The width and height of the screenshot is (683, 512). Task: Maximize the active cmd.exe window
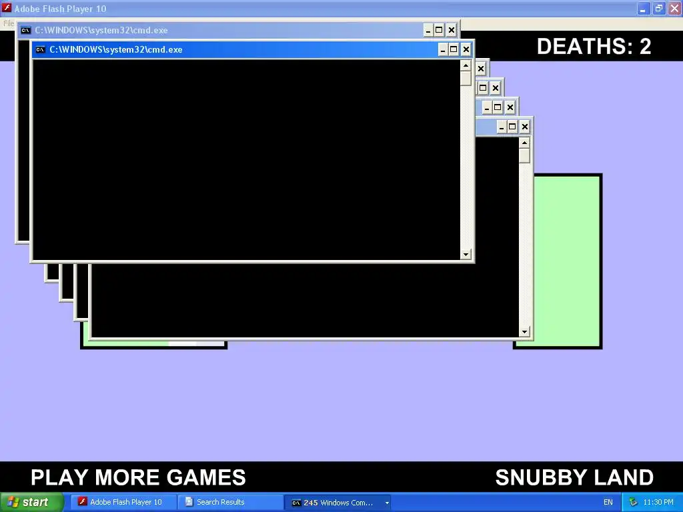point(454,49)
